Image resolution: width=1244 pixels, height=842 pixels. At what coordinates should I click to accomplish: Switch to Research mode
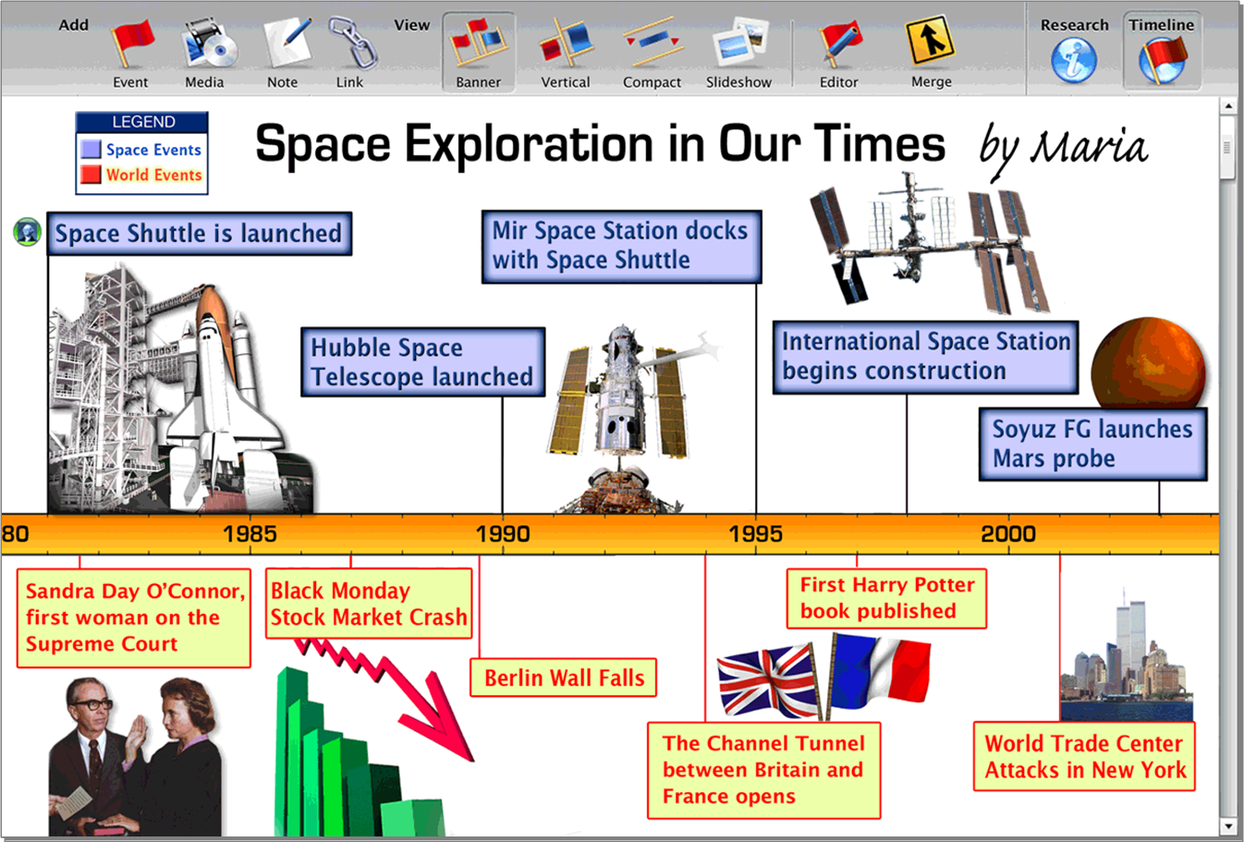coord(1074,58)
